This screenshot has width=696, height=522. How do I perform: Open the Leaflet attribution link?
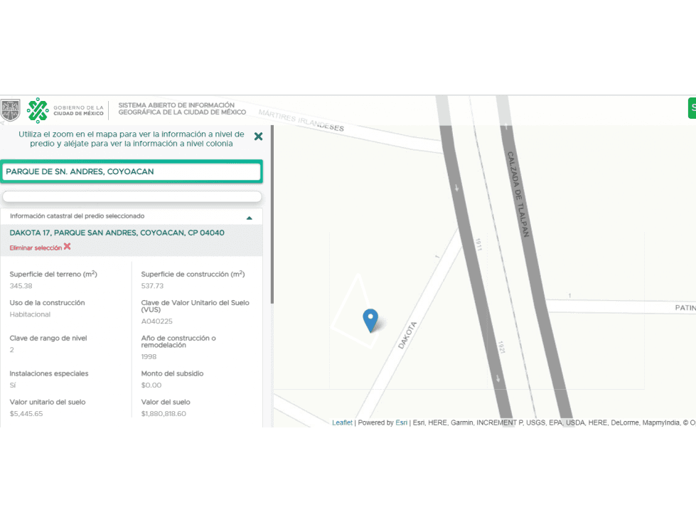[342, 422]
